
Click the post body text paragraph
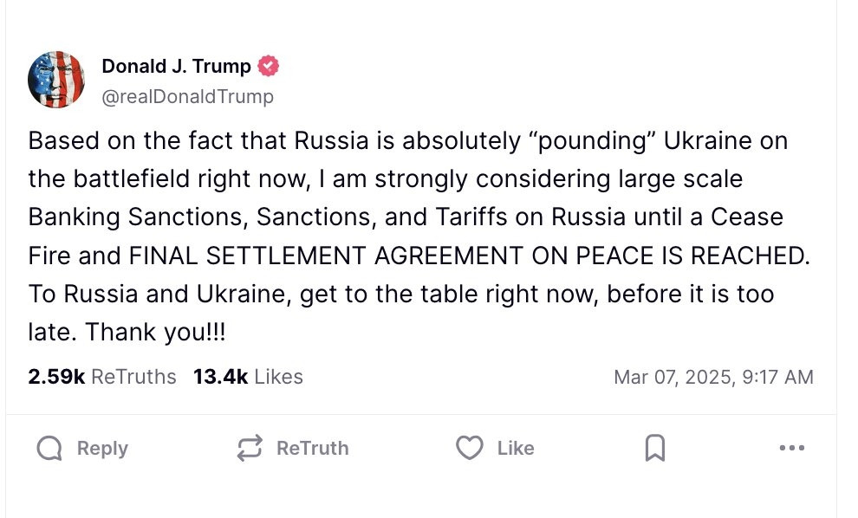coord(419,236)
